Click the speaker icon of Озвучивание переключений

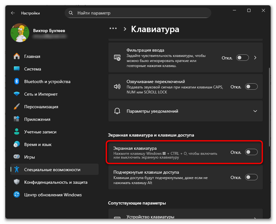click(x=117, y=87)
